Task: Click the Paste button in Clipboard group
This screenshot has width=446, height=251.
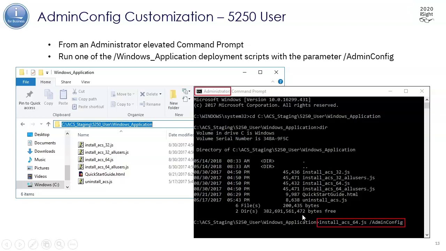Action: pos(63,97)
